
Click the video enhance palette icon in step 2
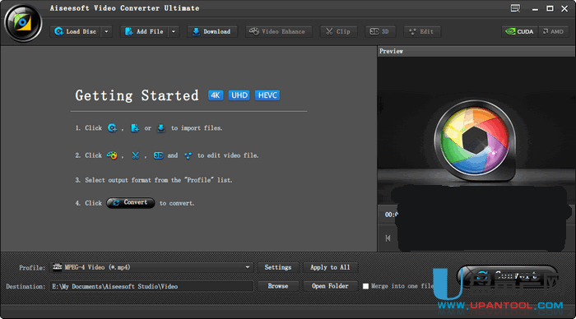(x=112, y=155)
